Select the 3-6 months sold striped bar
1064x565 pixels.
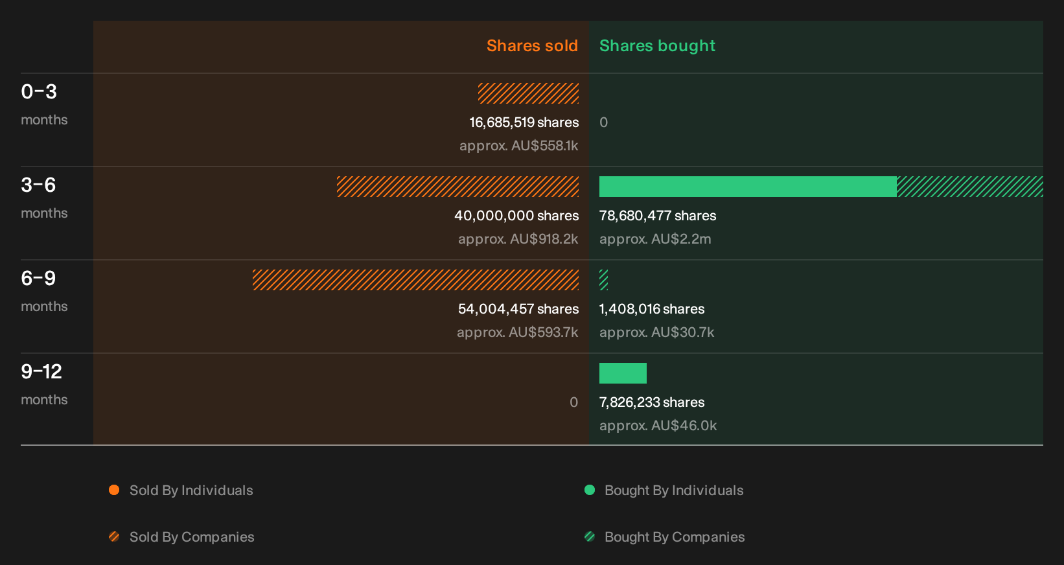point(458,187)
